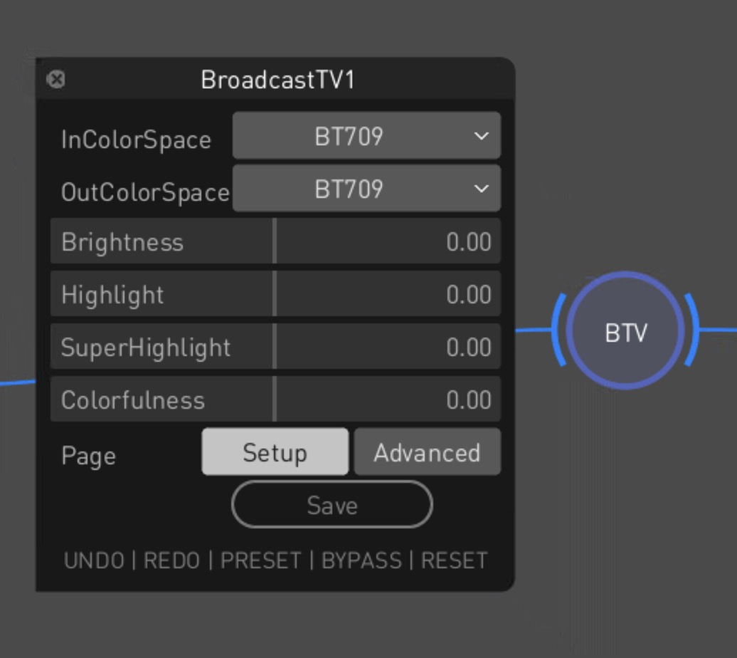Click the Brightness slider
Screen dimensions: 737x658
coord(275,241)
